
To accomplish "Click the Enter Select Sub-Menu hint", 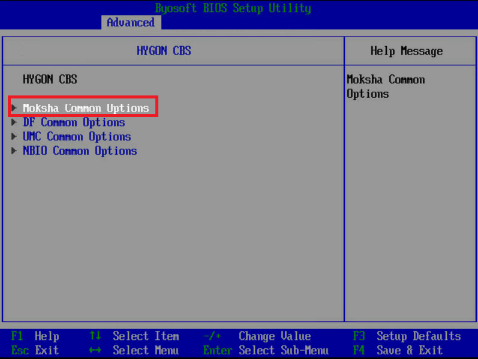I will [266, 350].
